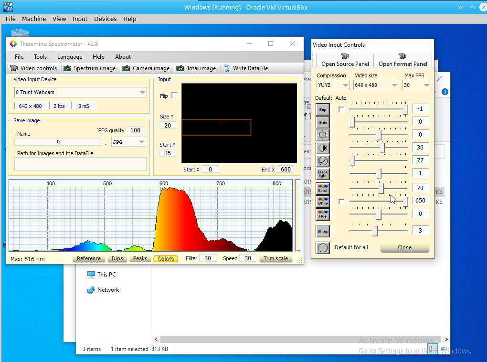Click the Gain default button
The height and width of the screenshot is (362, 487).
(x=323, y=122)
